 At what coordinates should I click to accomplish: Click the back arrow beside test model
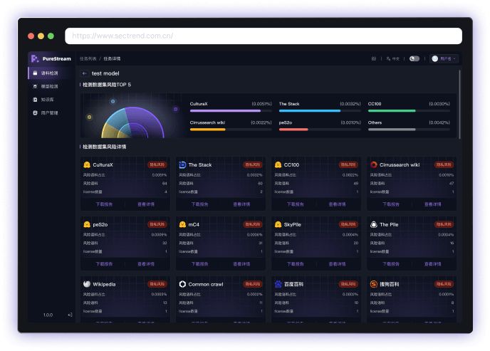point(85,73)
